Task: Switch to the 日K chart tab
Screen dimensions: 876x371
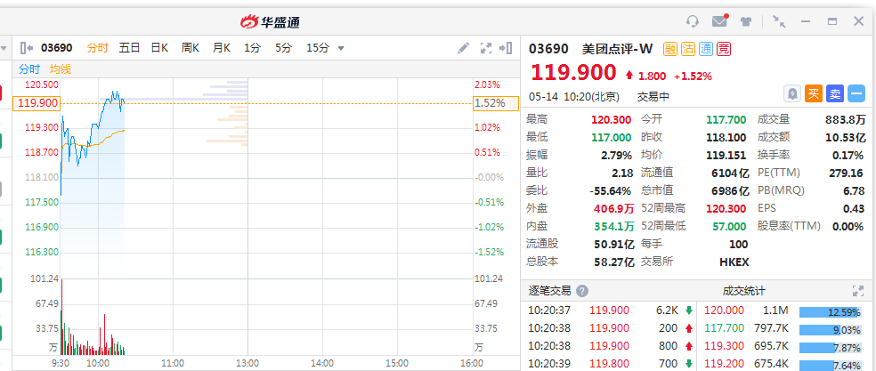Action: tap(159, 48)
